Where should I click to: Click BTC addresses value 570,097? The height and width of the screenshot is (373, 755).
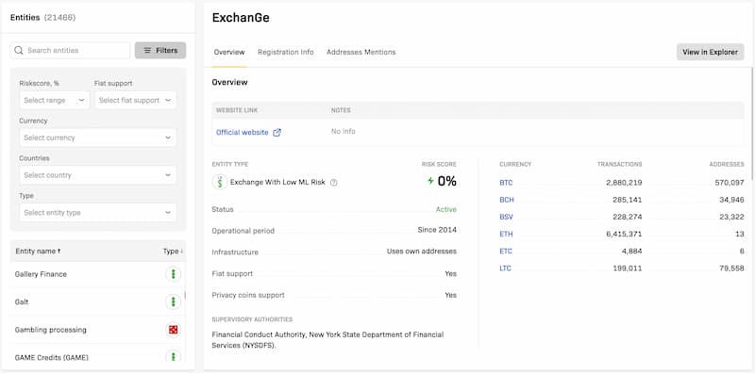(730, 183)
